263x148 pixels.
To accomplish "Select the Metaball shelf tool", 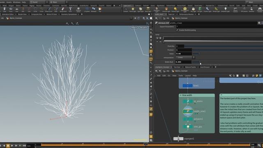I will [94, 9].
